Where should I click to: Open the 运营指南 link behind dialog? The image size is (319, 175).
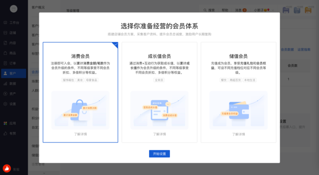pyautogui.click(x=304, y=50)
